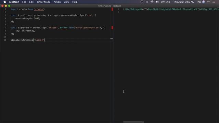Click the three-dots menu bar icon
This screenshot has height=123, width=219.
click(x=209, y=2)
